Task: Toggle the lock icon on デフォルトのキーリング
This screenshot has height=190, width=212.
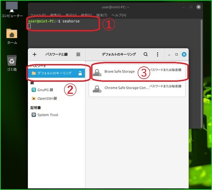Action: point(80,73)
